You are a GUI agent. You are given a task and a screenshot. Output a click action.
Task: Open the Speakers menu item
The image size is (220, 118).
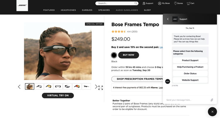[104, 10]
